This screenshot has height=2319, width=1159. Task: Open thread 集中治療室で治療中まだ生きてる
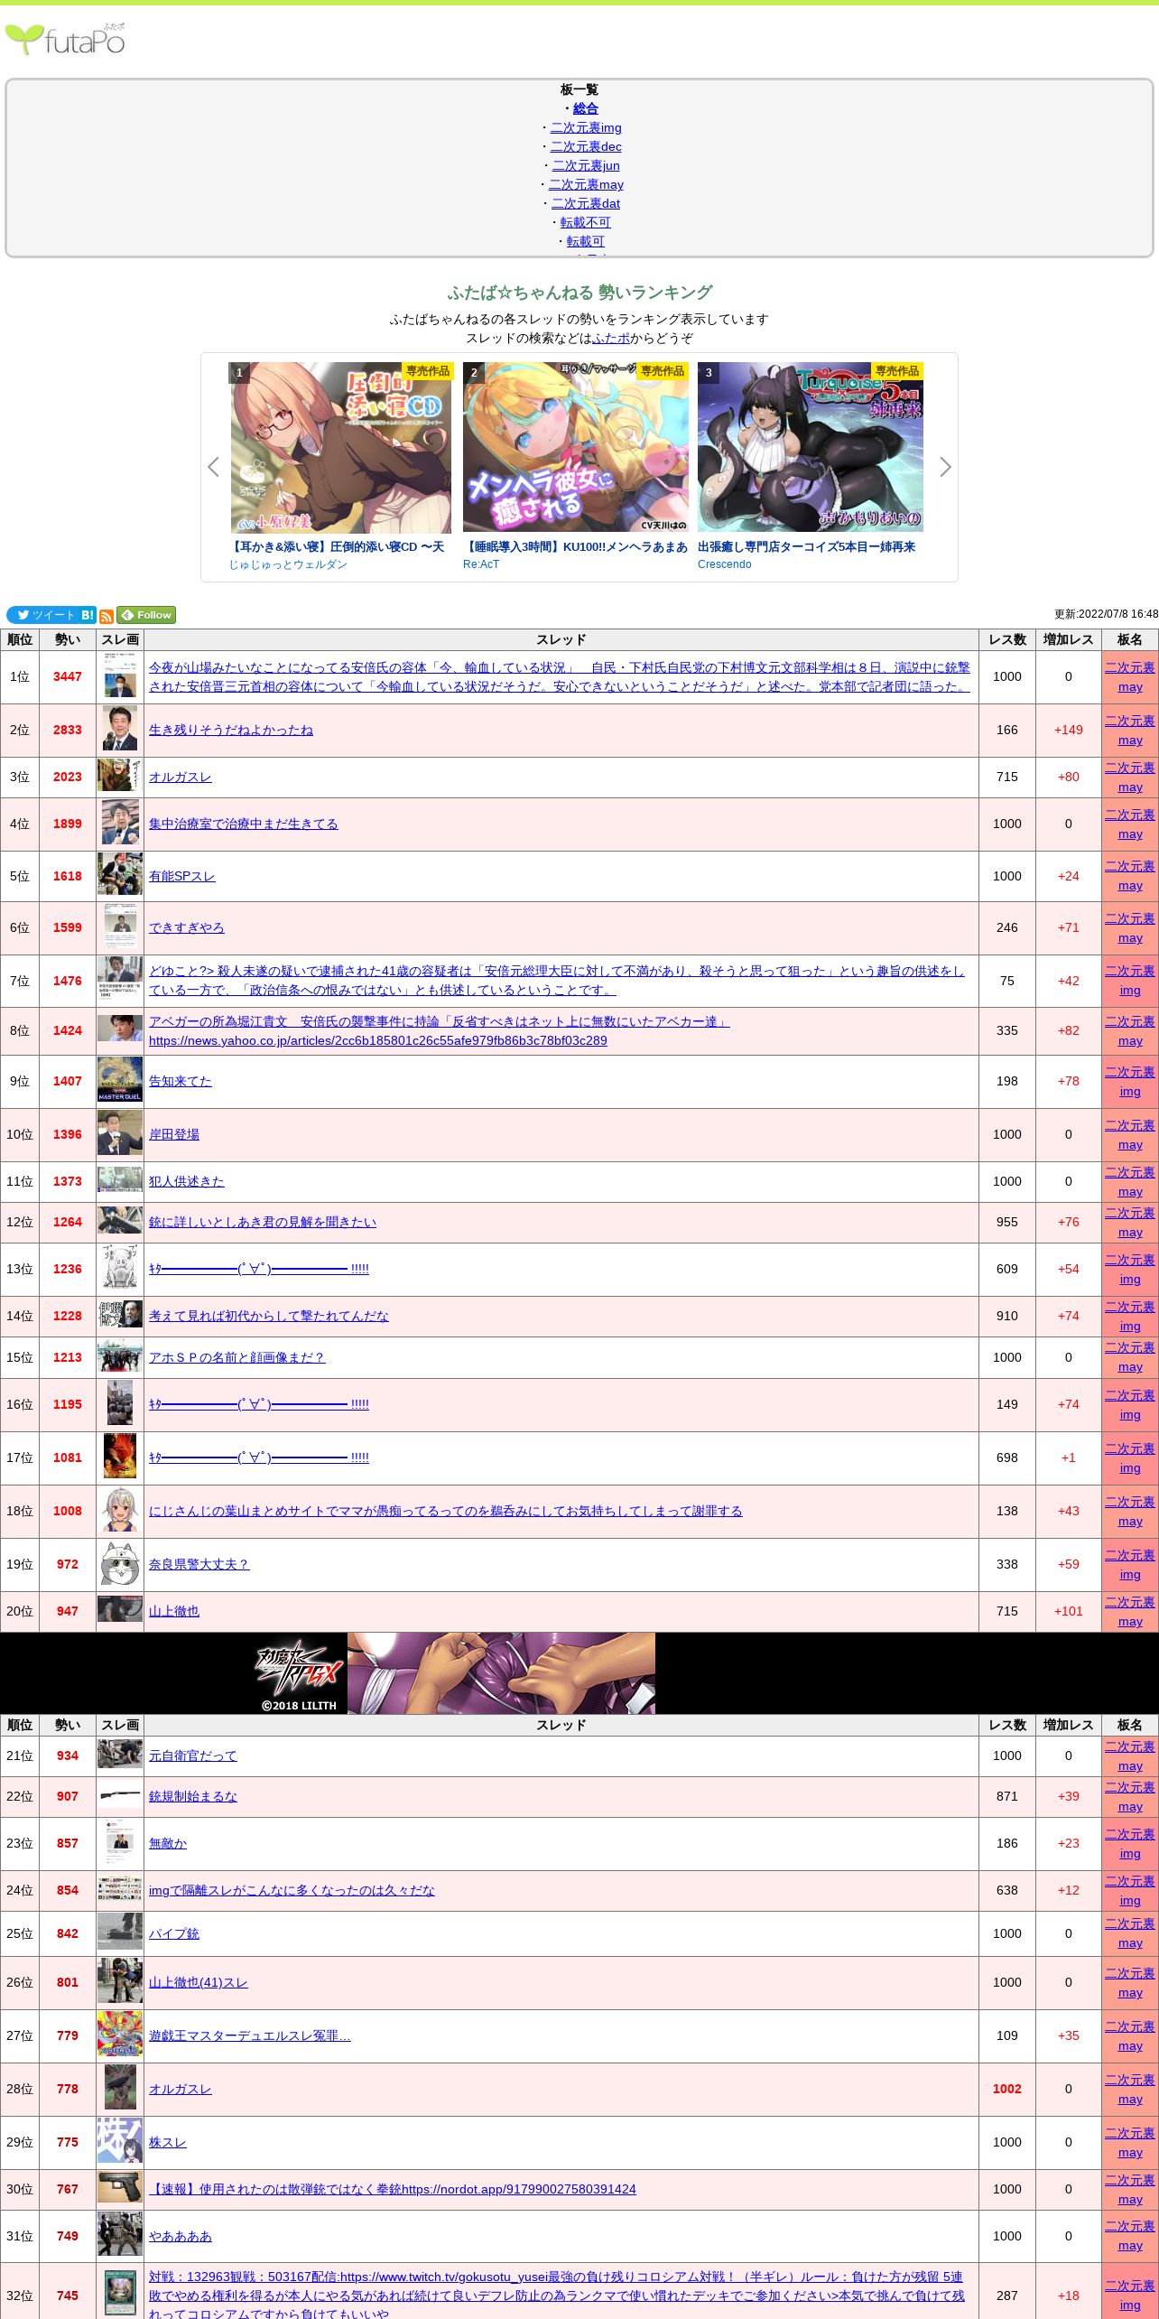(x=244, y=824)
